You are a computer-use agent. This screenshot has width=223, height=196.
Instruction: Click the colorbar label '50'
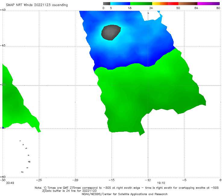click(178, 8)
